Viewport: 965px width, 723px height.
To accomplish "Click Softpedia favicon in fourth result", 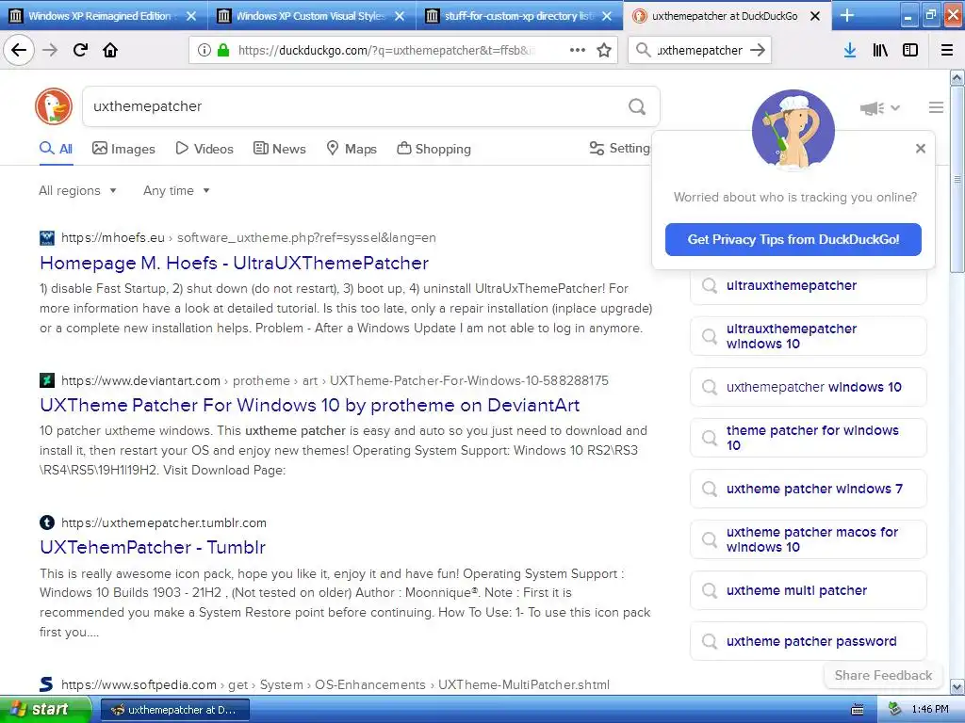I will click(x=47, y=684).
